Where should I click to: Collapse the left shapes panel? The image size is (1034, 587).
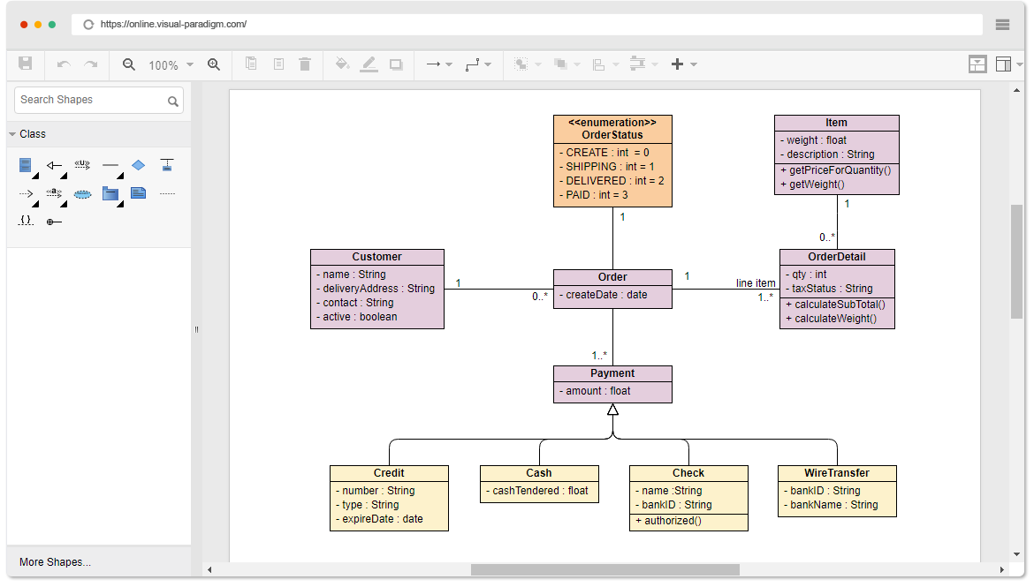coord(196,329)
